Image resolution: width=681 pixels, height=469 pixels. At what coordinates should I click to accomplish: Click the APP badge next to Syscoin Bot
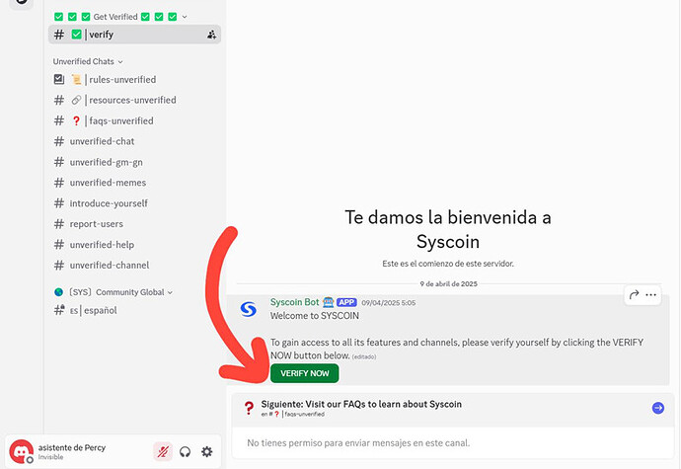[x=346, y=302]
